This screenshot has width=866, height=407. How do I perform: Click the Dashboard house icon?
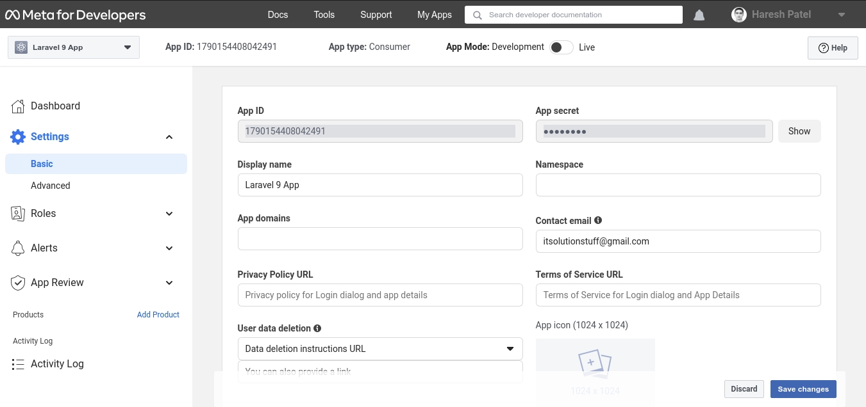coord(18,106)
